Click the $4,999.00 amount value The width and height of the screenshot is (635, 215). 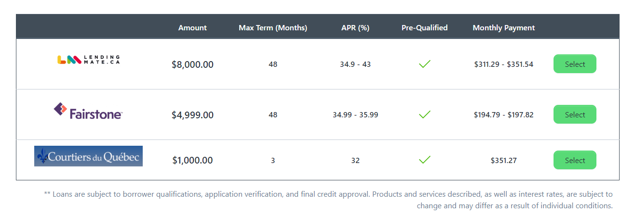(x=192, y=115)
